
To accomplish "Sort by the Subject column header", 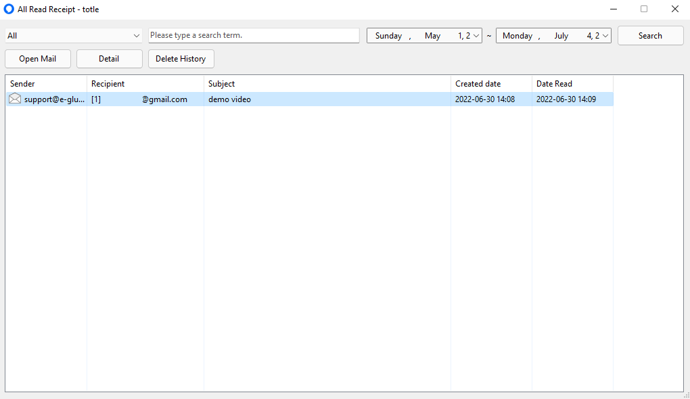I will tap(327, 84).
